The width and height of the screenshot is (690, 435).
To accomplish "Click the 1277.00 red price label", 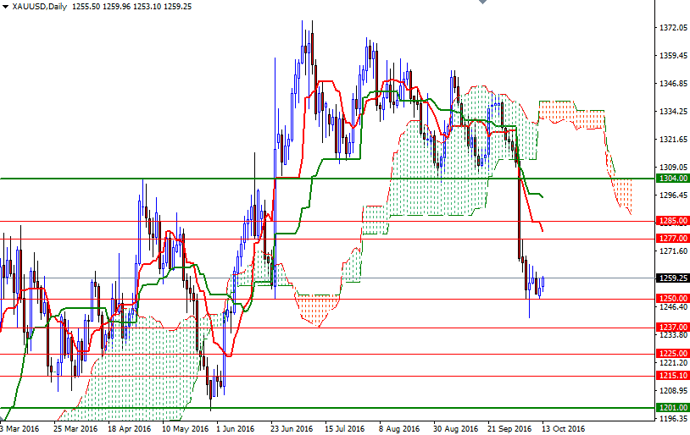I will tap(672, 238).
